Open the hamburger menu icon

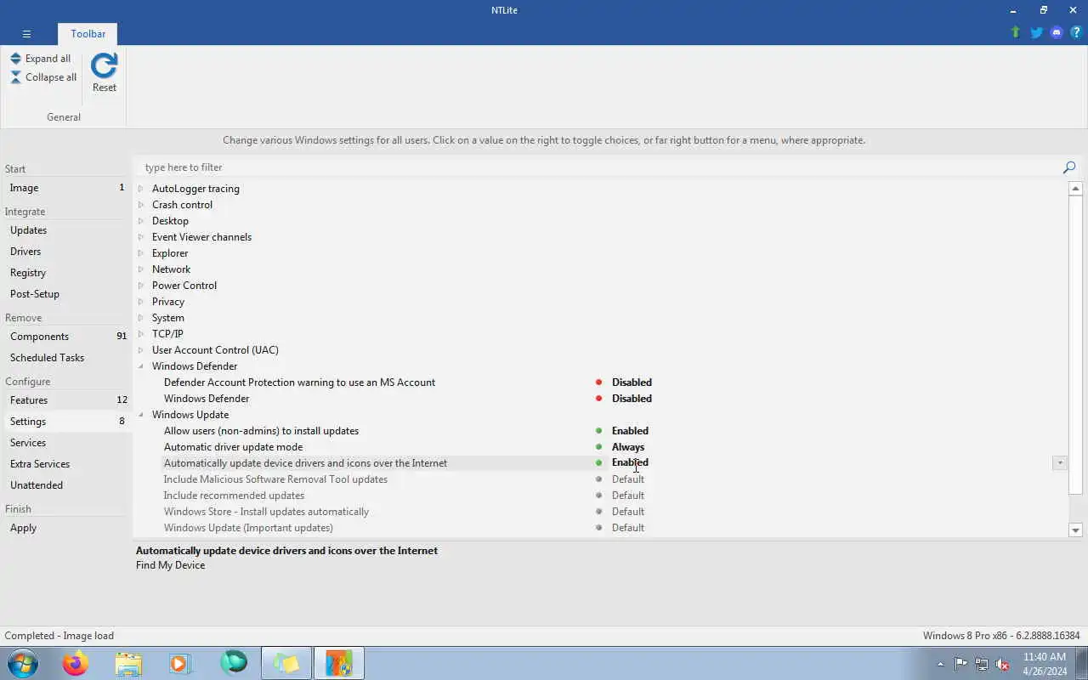(x=26, y=34)
